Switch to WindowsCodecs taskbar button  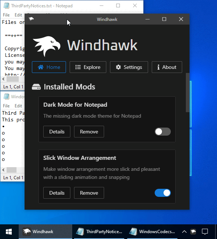tap(152, 232)
